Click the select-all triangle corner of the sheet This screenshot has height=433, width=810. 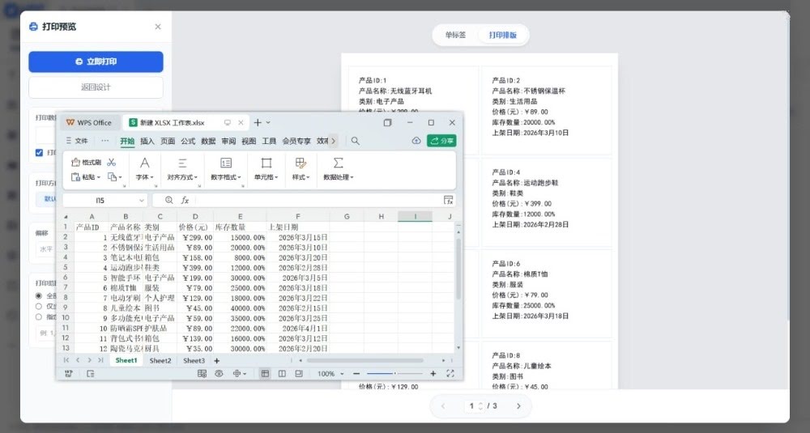coord(66,217)
